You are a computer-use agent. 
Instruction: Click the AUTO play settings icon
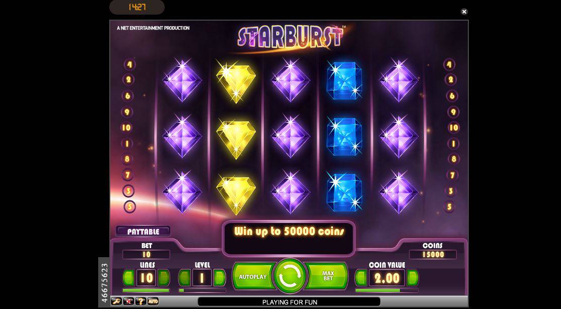[x=153, y=301]
